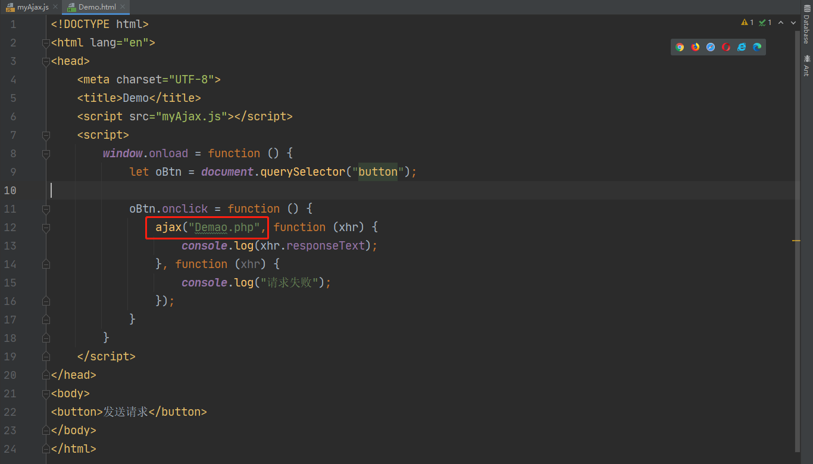
Task: Open the page in Internet Explorer
Action: point(742,47)
